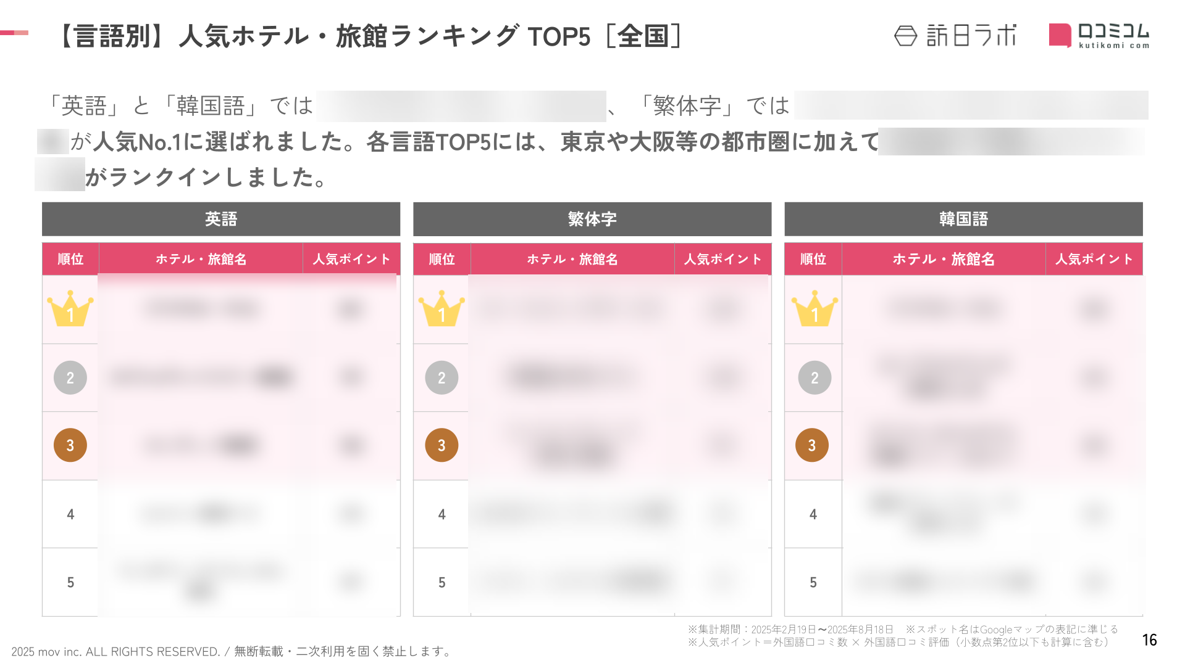This screenshot has height=666, width=1185.
Task: Select the gold crown in 韓国語 table
Action: (814, 308)
